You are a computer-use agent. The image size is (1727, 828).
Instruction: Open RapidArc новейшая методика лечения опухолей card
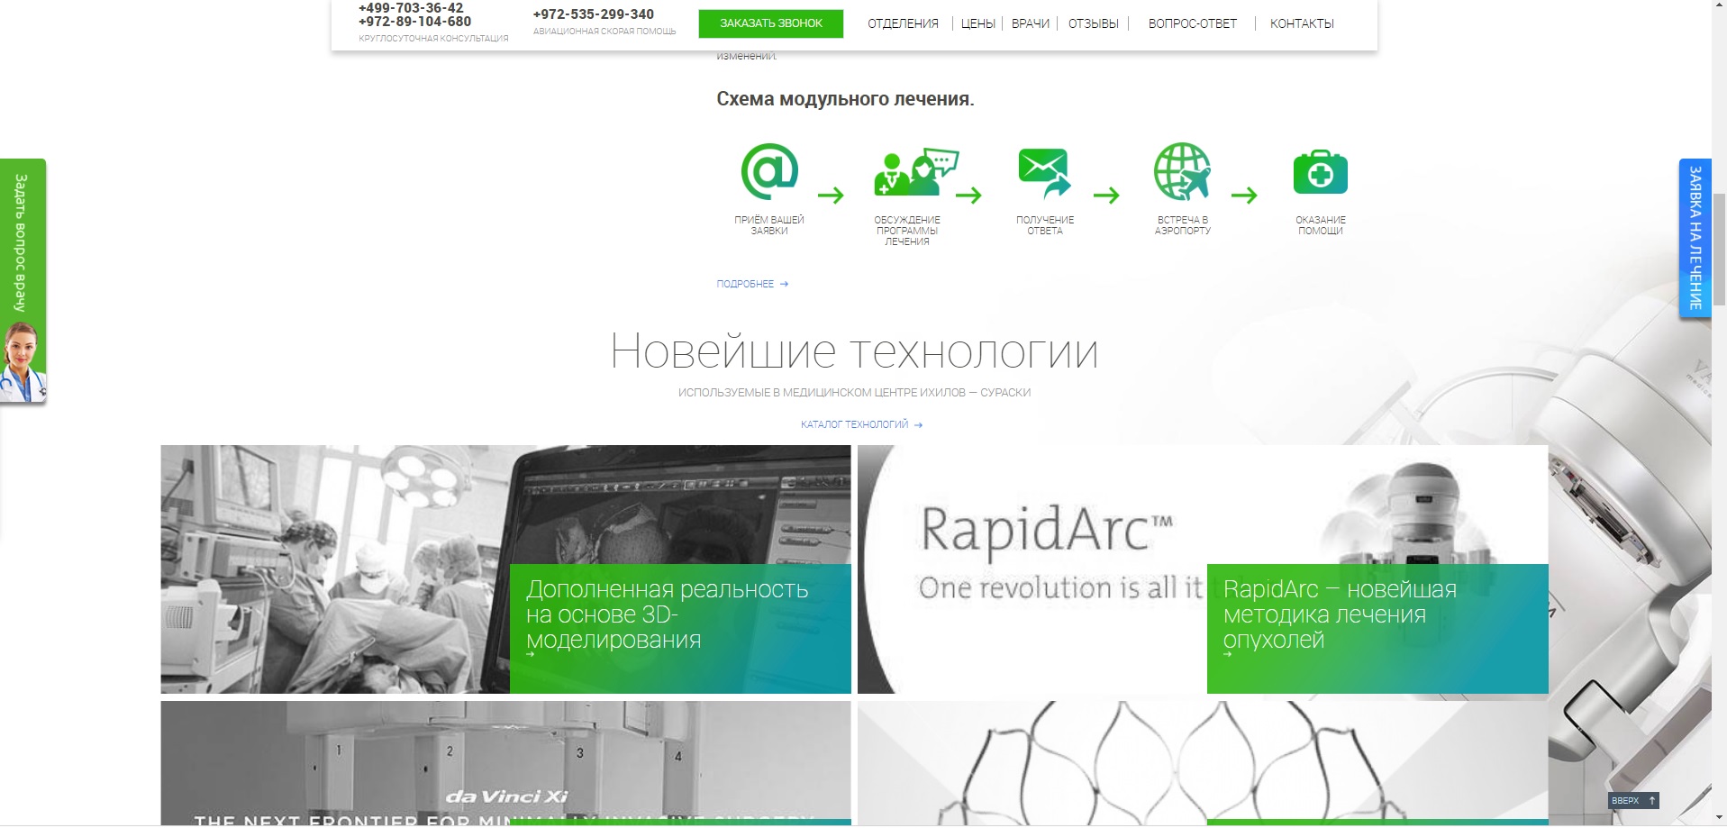pyautogui.click(x=1377, y=628)
